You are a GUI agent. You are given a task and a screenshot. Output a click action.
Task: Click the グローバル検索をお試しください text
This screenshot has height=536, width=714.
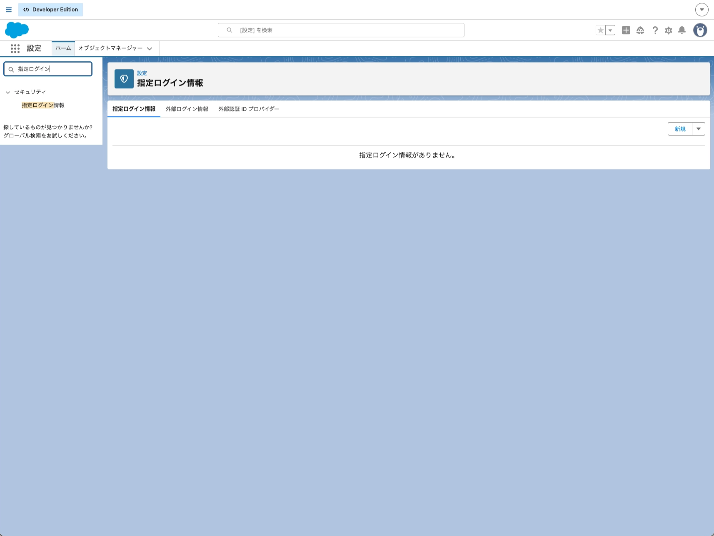46,135
